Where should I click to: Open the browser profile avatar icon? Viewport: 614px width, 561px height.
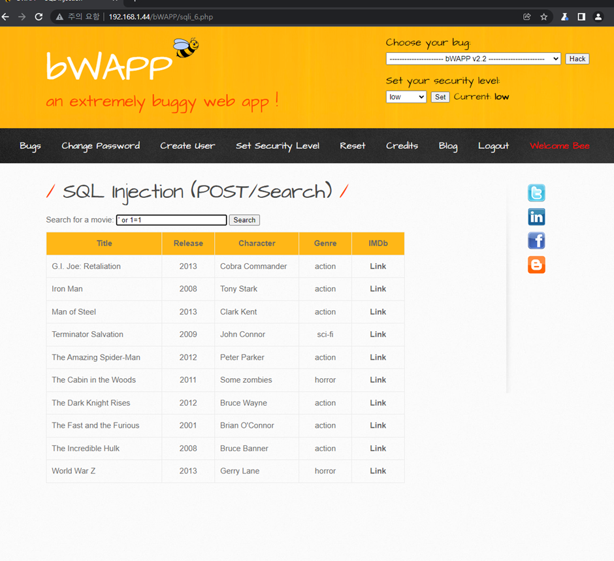(598, 17)
